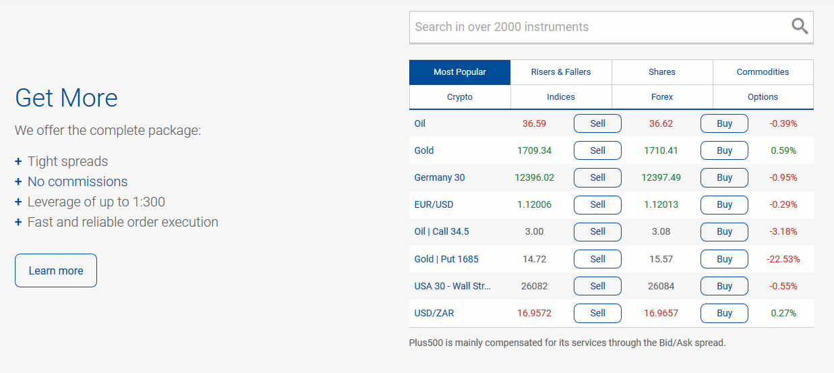Sell Germany 30 instrument
Viewport: 834px width, 373px height.
coord(597,177)
